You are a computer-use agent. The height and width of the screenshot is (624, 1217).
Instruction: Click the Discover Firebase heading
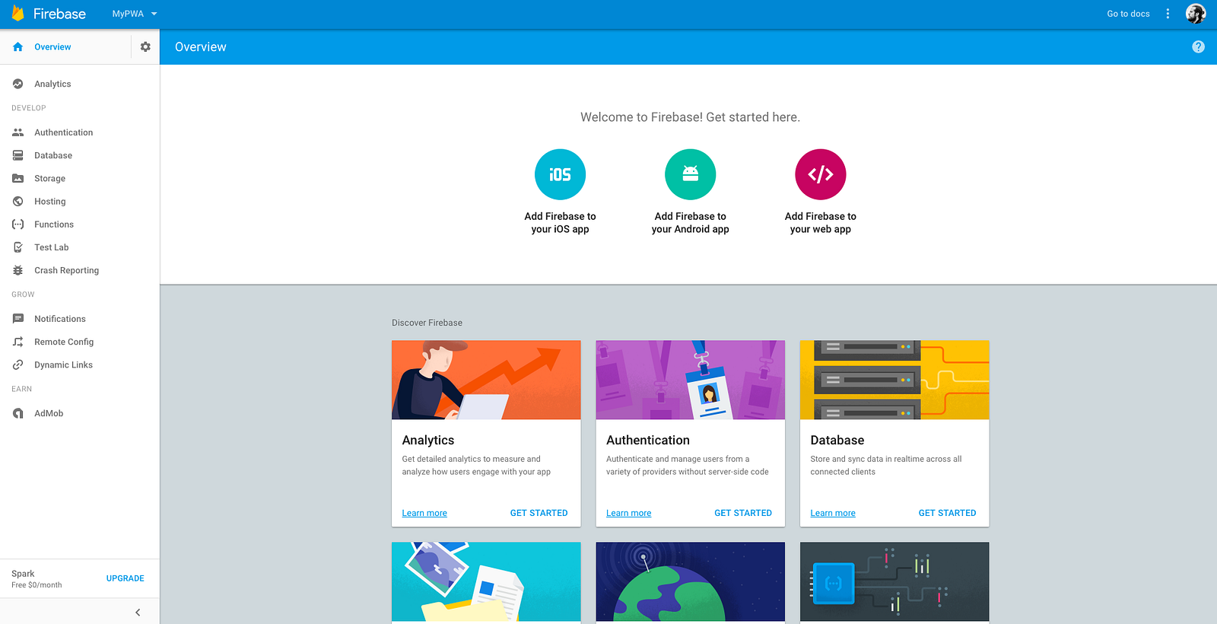click(427, 323)
